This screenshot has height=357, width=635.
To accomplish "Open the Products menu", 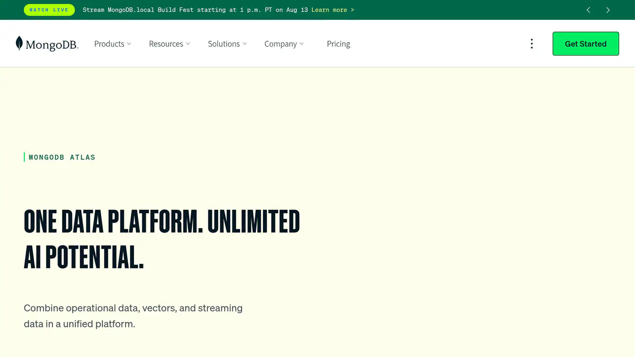I will pos(109,44).
